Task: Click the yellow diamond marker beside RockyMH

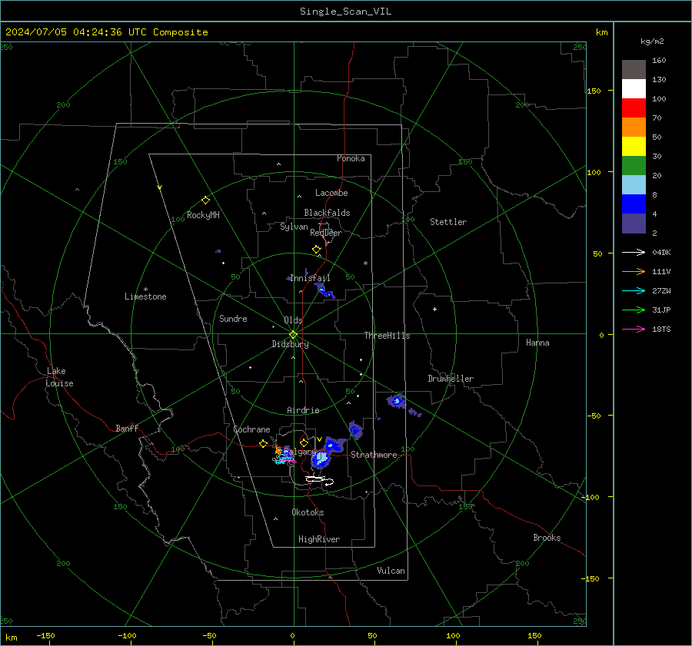Action: [205, 200]
